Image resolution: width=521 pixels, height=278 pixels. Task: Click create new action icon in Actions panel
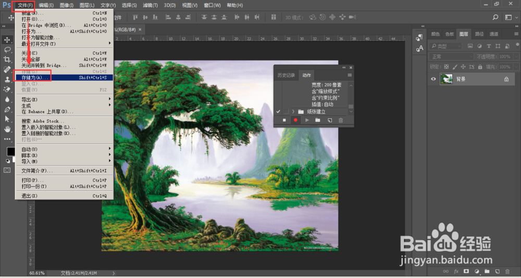(330, 120)
